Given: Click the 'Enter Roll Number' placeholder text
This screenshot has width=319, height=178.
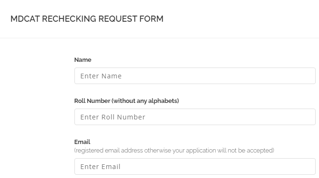Looking at the screenshot, I should tap(113, 117).
